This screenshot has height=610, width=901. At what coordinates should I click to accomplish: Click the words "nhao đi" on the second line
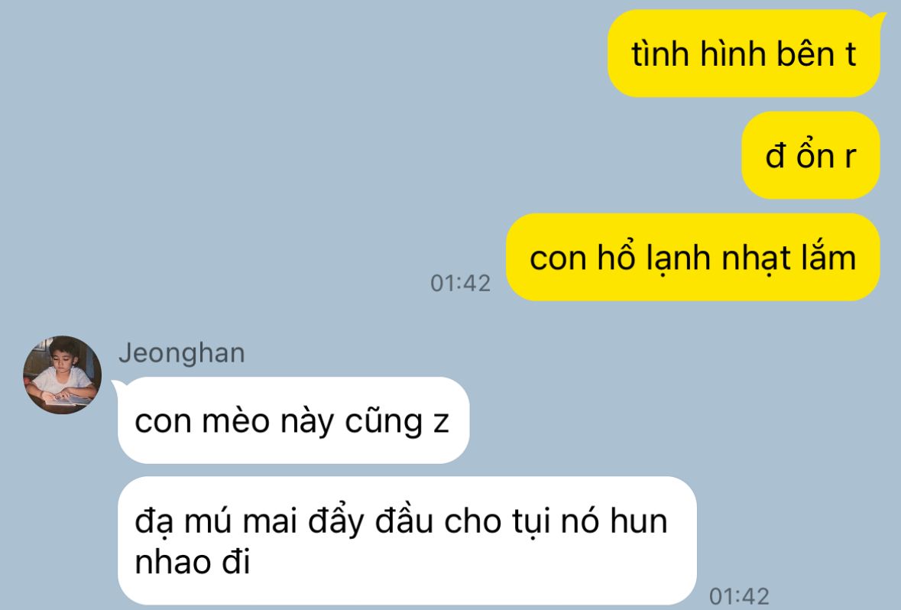tap(193, 561)
